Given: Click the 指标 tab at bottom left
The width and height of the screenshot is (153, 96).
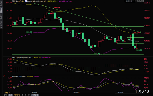Looking at the screenshot, I should [x=5, y=95].
